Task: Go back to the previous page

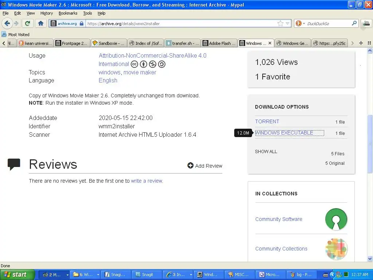Action: tap(7, 23)
